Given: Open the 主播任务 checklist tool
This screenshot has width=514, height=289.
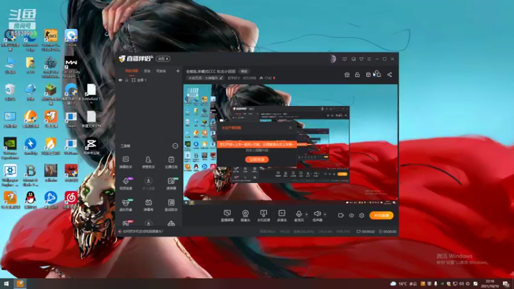Looking at the screenshot, I should 171,162.
